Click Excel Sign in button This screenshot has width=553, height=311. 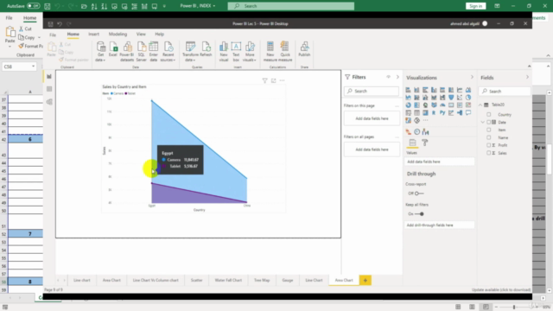click(476, 6)
